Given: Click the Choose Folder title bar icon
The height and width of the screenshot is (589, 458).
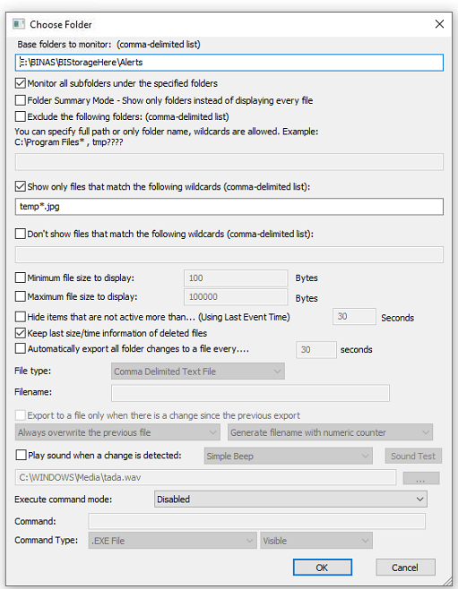Looking at the screenshot, I should pyautogui.click(x=19, y=24).
